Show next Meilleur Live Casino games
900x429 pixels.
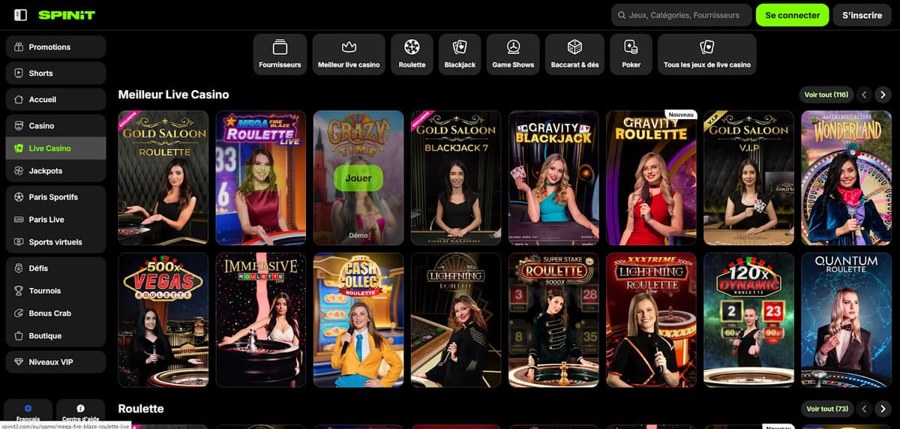(883, 94)
